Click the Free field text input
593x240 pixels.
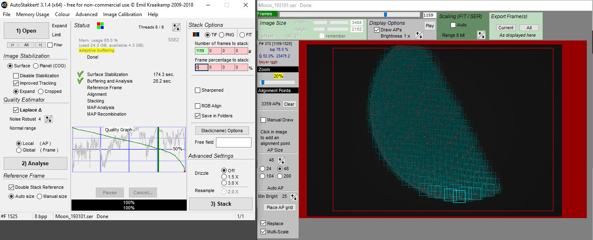[234, 143]
